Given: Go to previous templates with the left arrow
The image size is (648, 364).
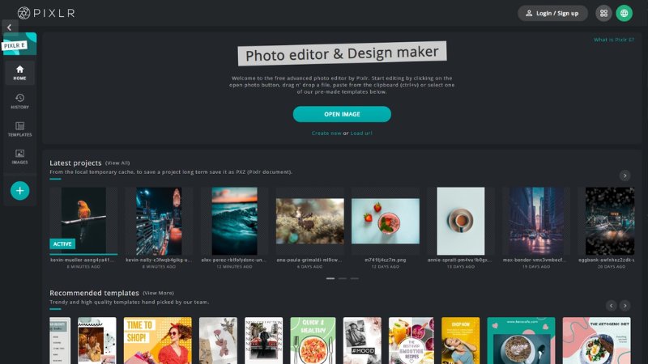Looking at the screenshot, I should 612,306.
